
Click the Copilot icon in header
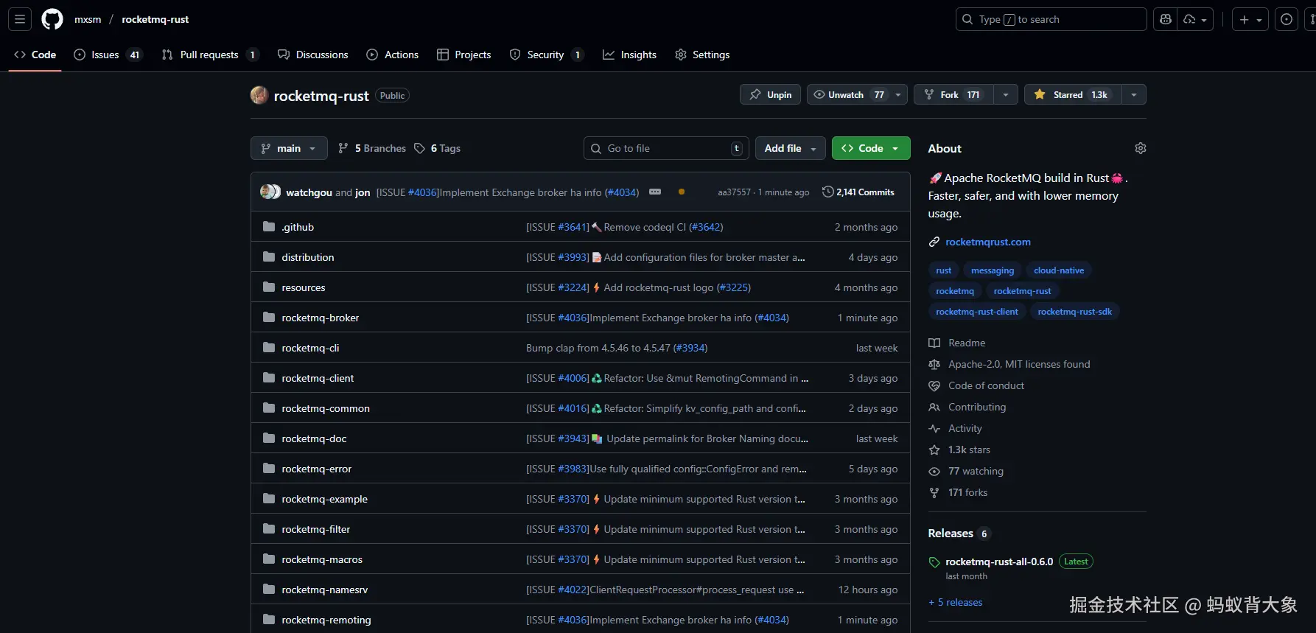pyautogui.click(x=1165, y=19)
